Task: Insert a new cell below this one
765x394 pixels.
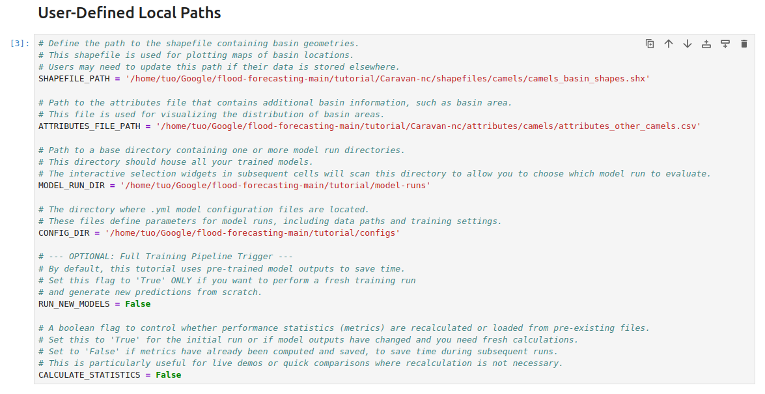Action: point(725,44)
